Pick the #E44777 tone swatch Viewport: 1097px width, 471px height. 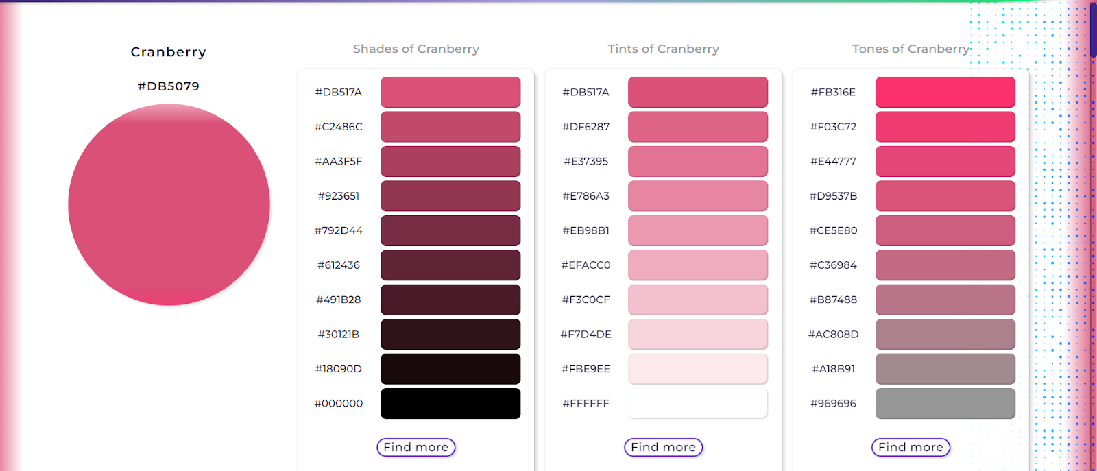[x=945, y=161]
